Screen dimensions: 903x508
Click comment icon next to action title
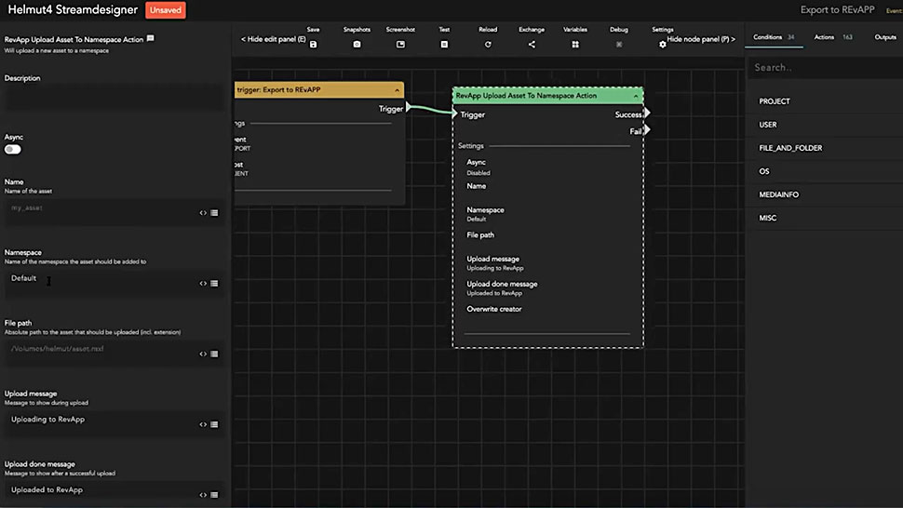tap(151, 38)
